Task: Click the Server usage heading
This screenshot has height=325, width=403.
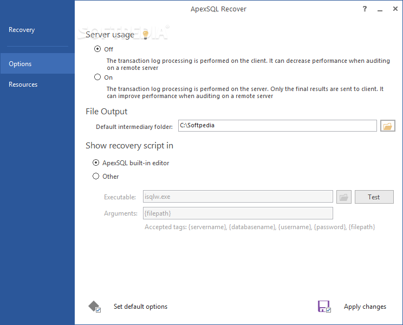Action: tap(110, 35)
